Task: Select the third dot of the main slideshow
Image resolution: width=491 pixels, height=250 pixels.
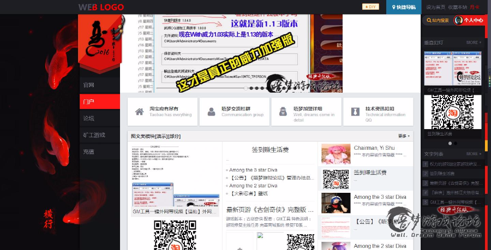Action: [x=257, y=88]
